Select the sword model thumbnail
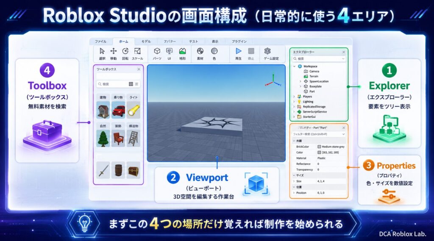This screenshot has width=434, height=241. (x=103, y=170)
